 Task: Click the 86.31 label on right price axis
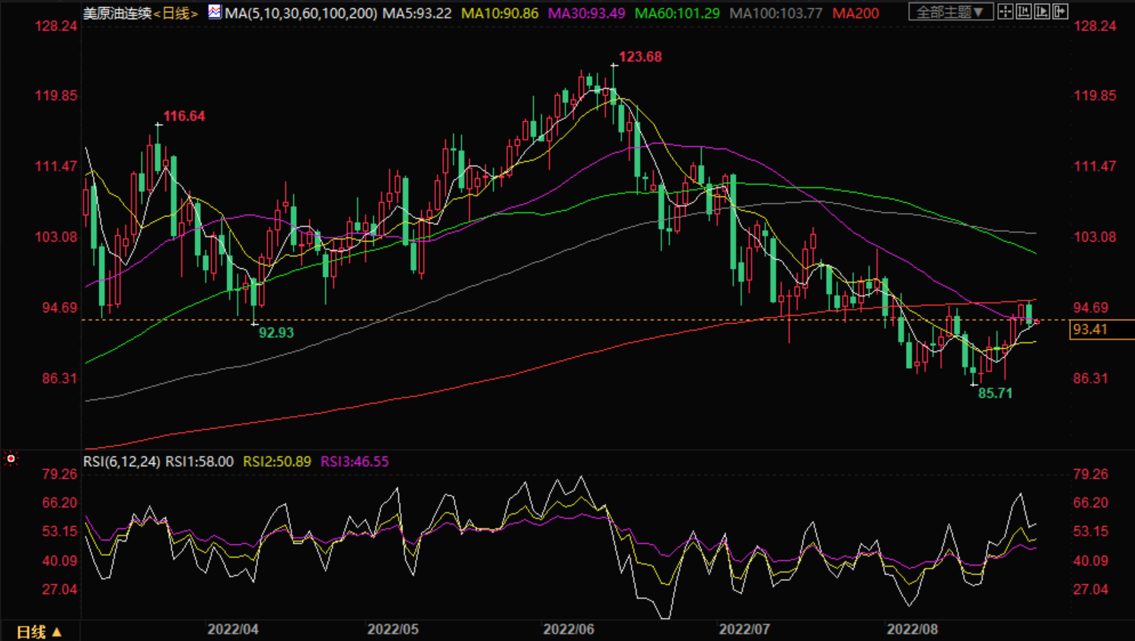click(x=1091, y=379)
